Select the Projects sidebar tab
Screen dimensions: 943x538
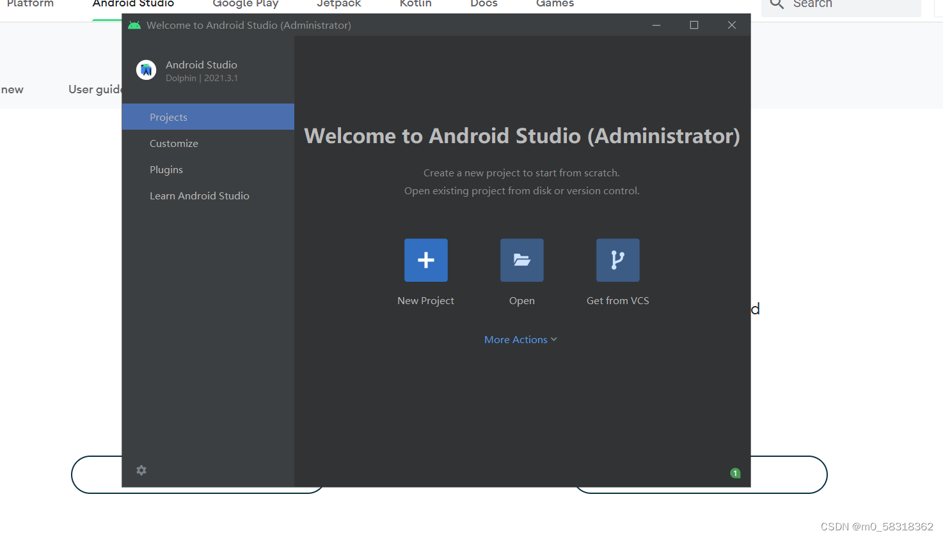tap(208, 117)
